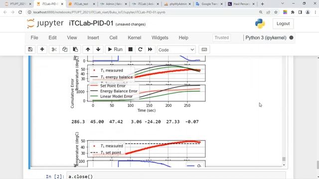The height and width of the screenshot is (179, 319).
Task: Open the Widgets menu
Action: tap(160, 38)
